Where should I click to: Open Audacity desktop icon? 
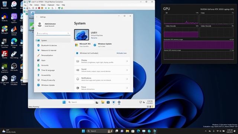coord(4,17)
